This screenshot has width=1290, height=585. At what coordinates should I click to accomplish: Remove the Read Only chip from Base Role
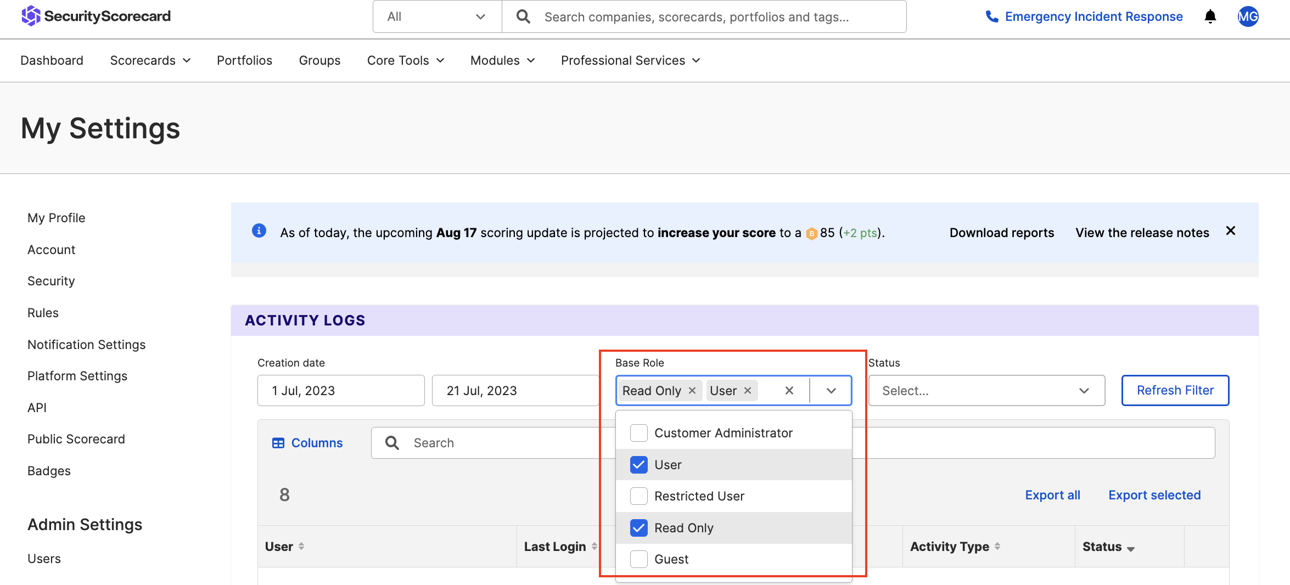pyautogui.click(x=692, y=390)
